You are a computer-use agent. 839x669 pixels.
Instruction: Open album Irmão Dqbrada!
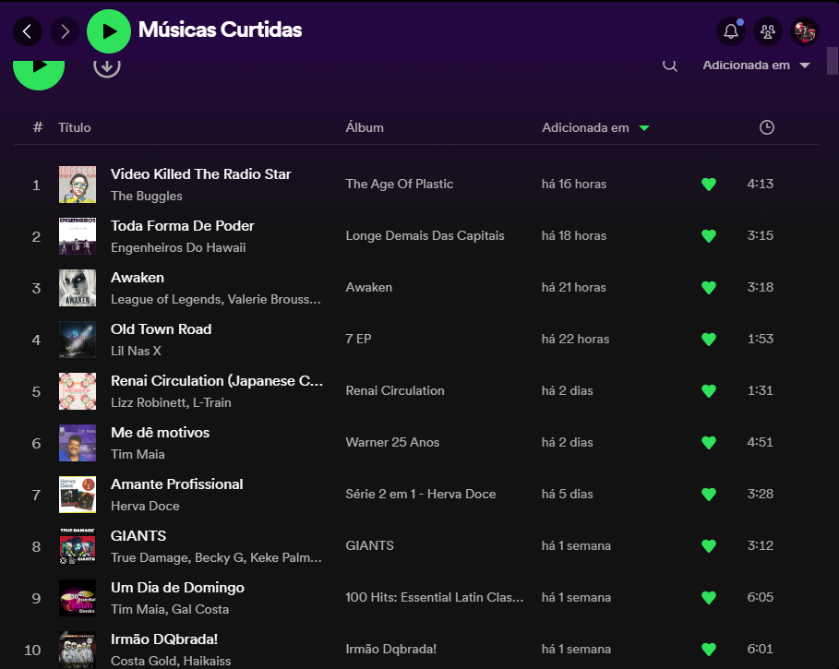click(390, 650)
